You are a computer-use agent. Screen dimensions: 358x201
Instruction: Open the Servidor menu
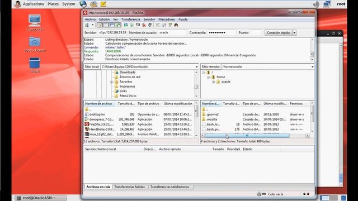tap(149, 20)
